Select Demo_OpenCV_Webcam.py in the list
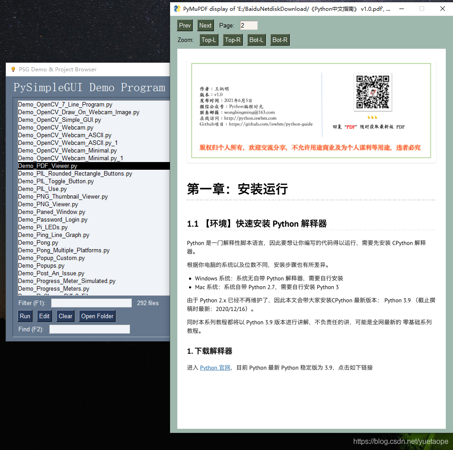453x450 pixels. [x=94, y=127]
